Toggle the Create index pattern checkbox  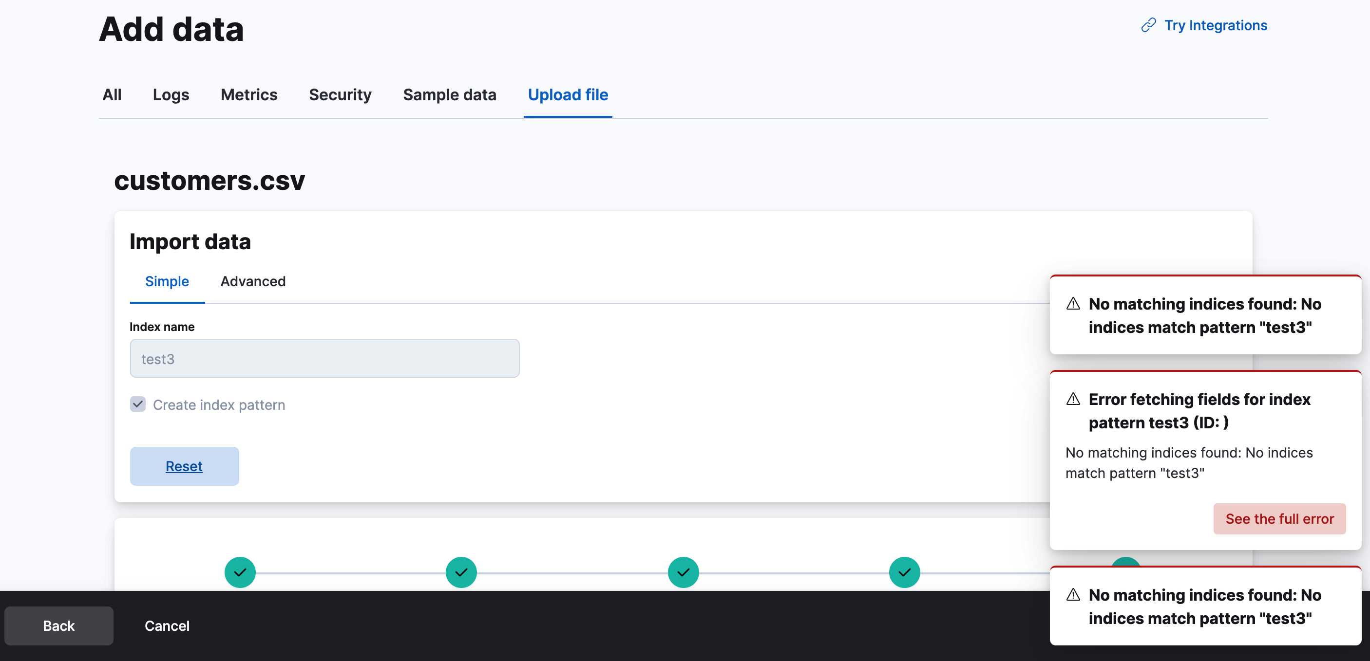[x=138, y=404]
